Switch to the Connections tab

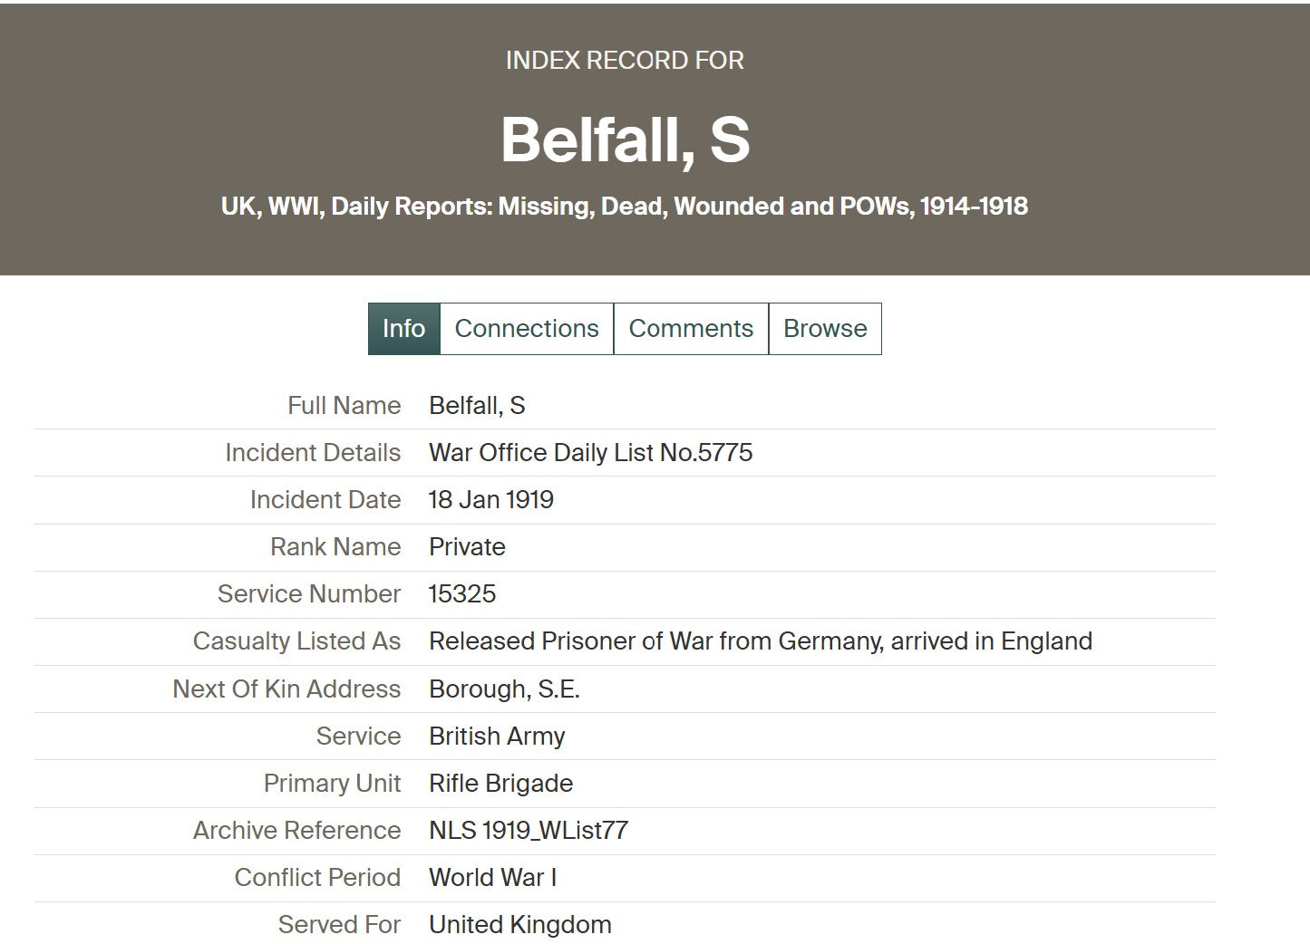pos(526,328)
